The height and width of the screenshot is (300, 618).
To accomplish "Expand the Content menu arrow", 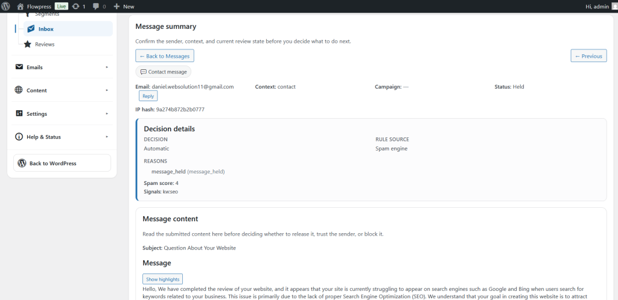I will [107, 90].
